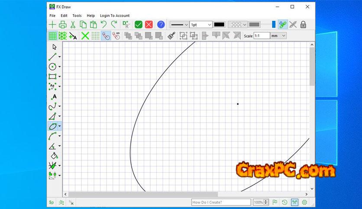362x209 pixels.
Task: Click the How Do I Create search field
Action: pos(221,202)
